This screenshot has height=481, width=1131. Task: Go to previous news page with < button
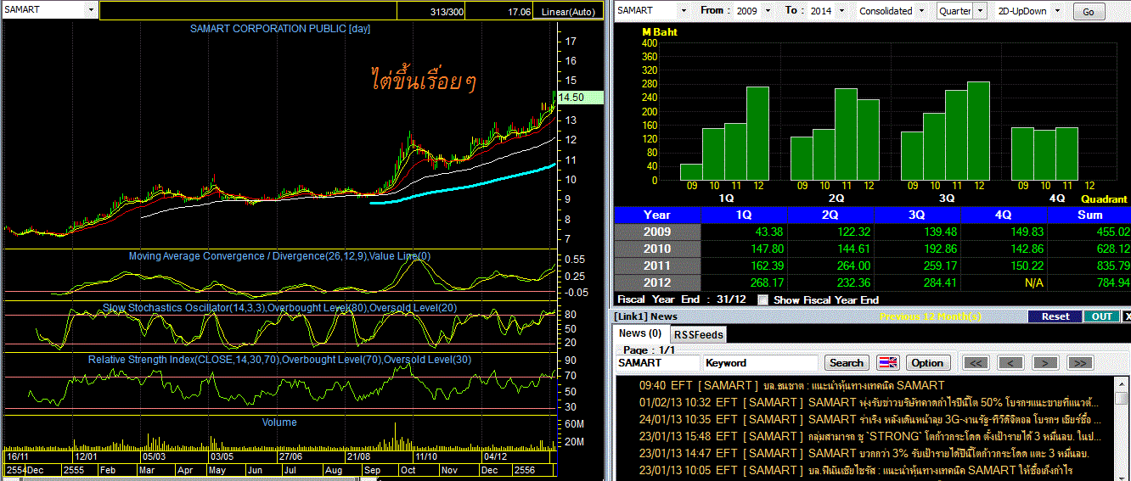coord(1010,362)
